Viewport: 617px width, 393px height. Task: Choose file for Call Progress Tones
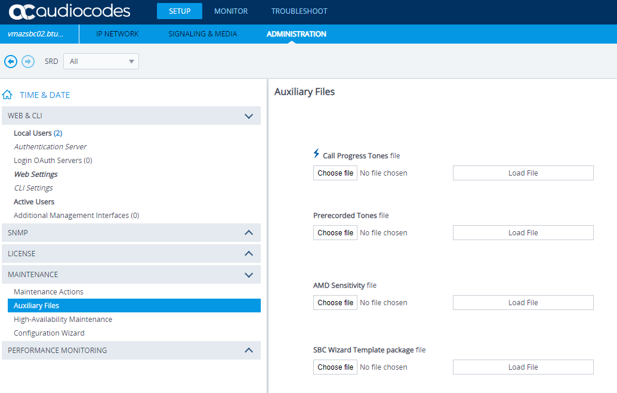click(335, 173)
